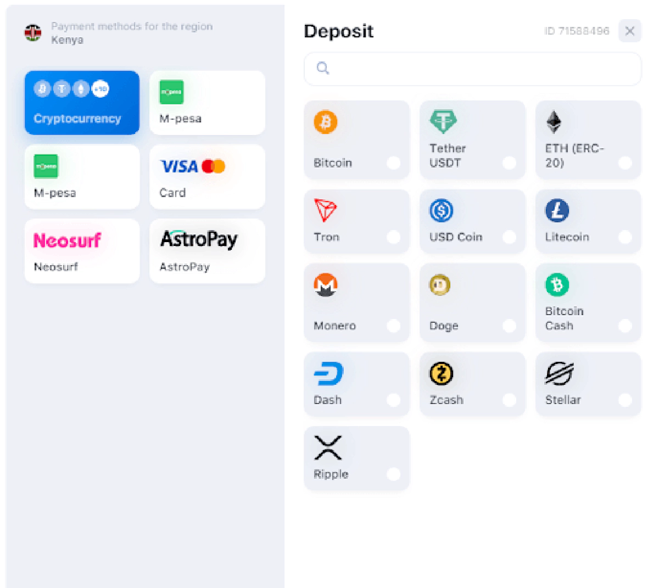The height and width of the screenshot is (588, 659).
Task: Click the Doge coin logo icon
Action: pos(440,285)
